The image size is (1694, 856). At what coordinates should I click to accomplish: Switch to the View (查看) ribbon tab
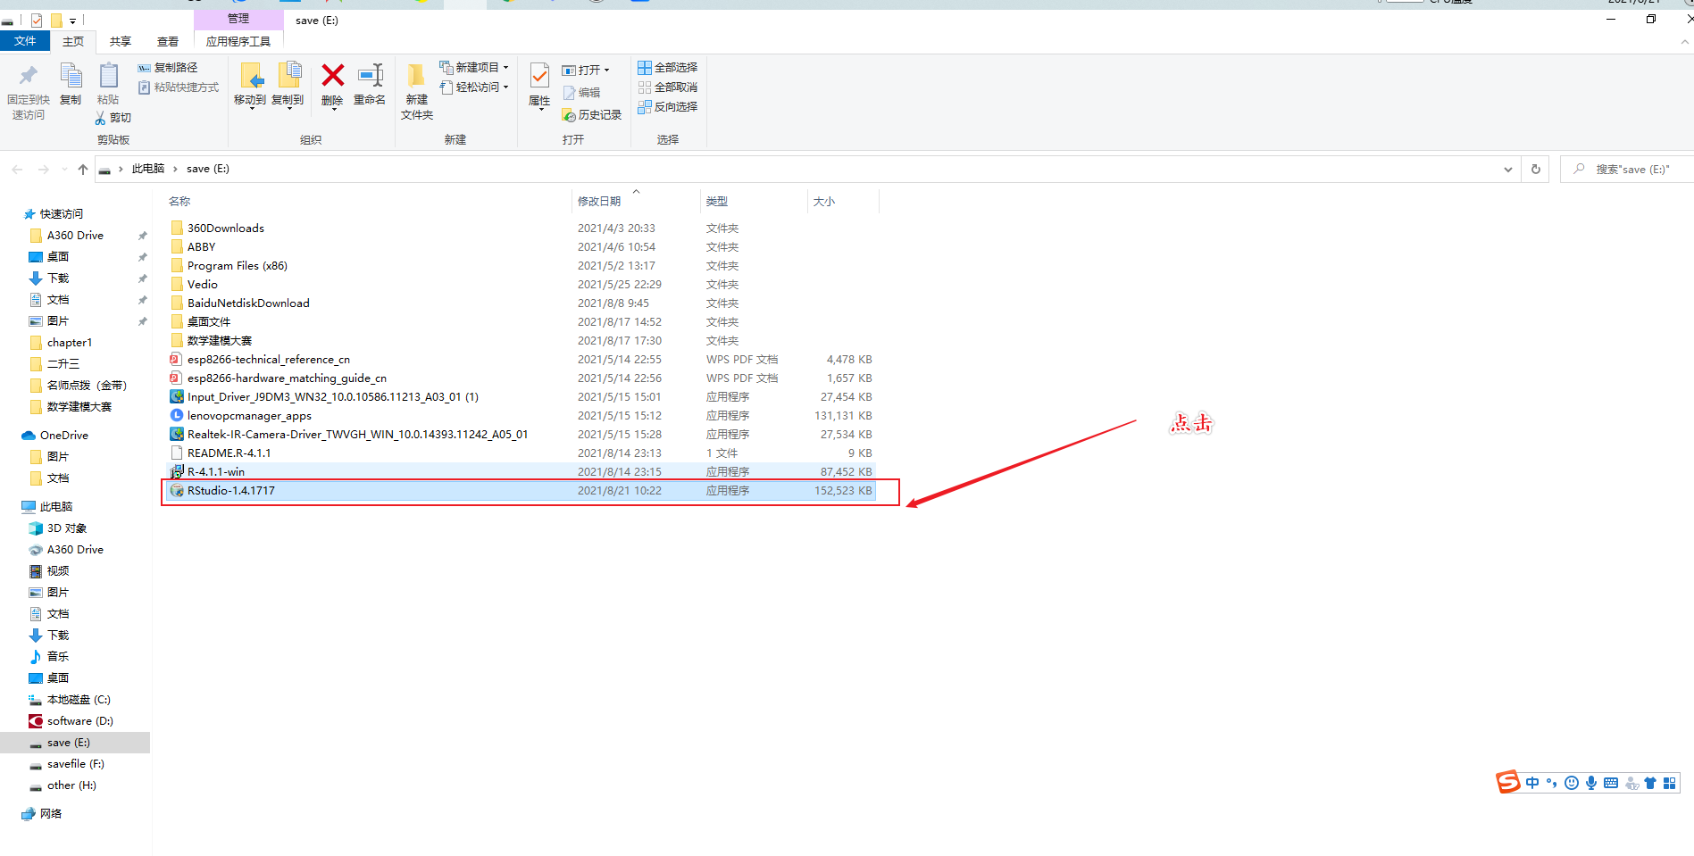[x=168, y=41]
